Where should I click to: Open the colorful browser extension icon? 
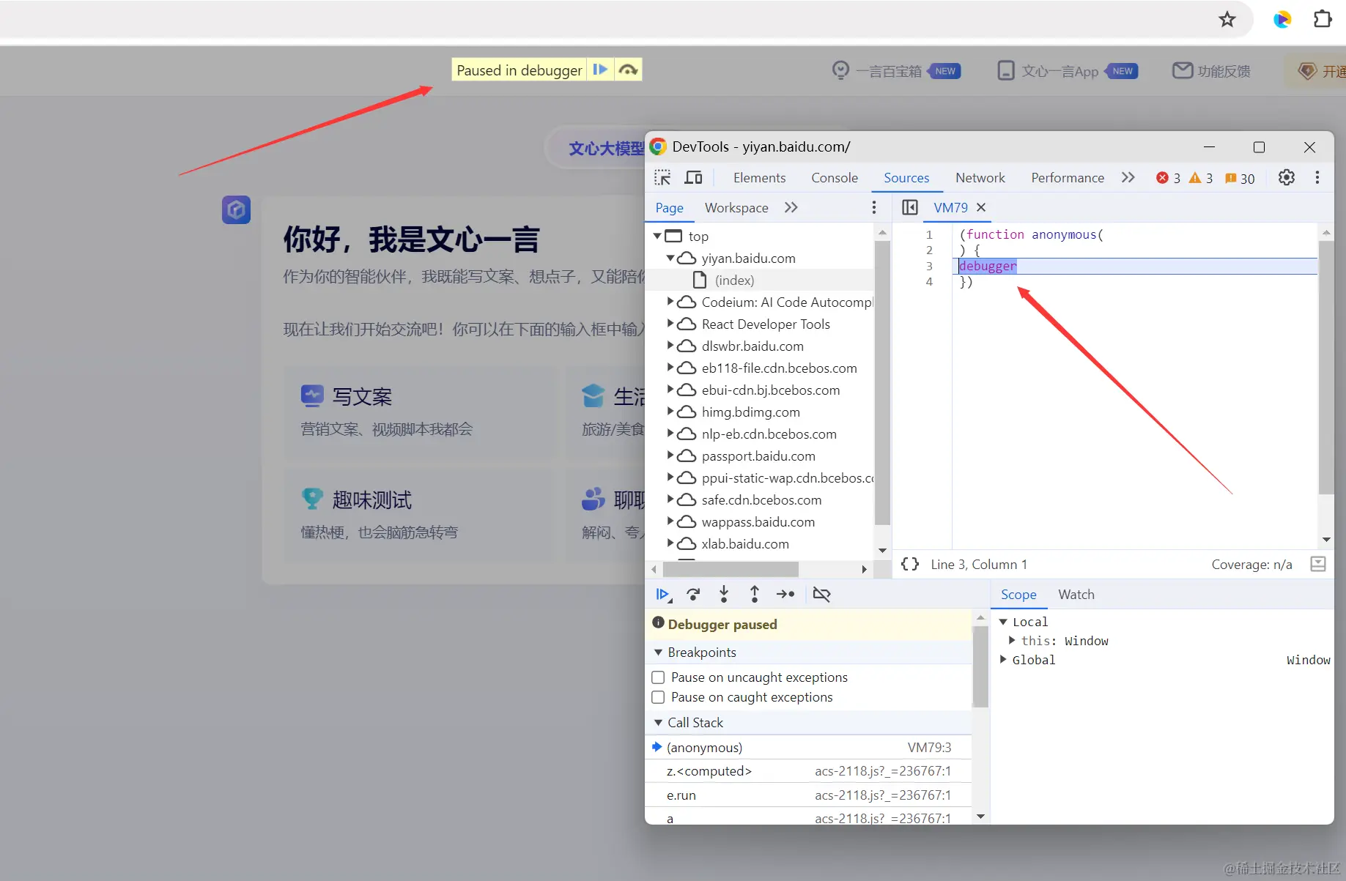(x=1282, y=20)
